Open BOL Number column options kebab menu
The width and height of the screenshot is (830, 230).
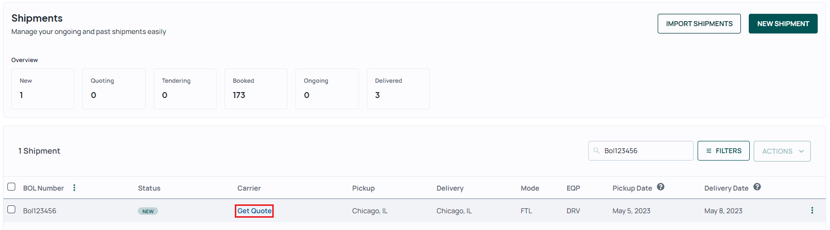[x=74, y=188]
